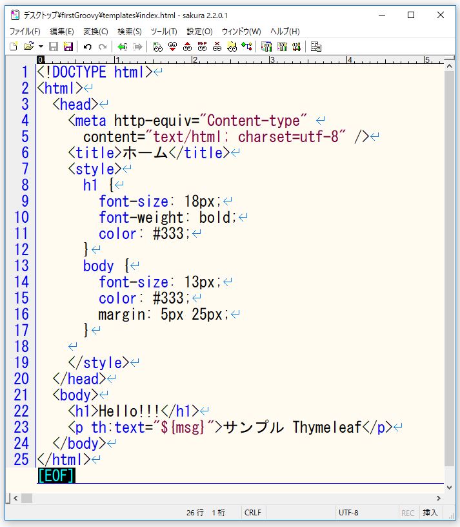Click the horizontal scrollbar thumb

(x=26, y=498)
